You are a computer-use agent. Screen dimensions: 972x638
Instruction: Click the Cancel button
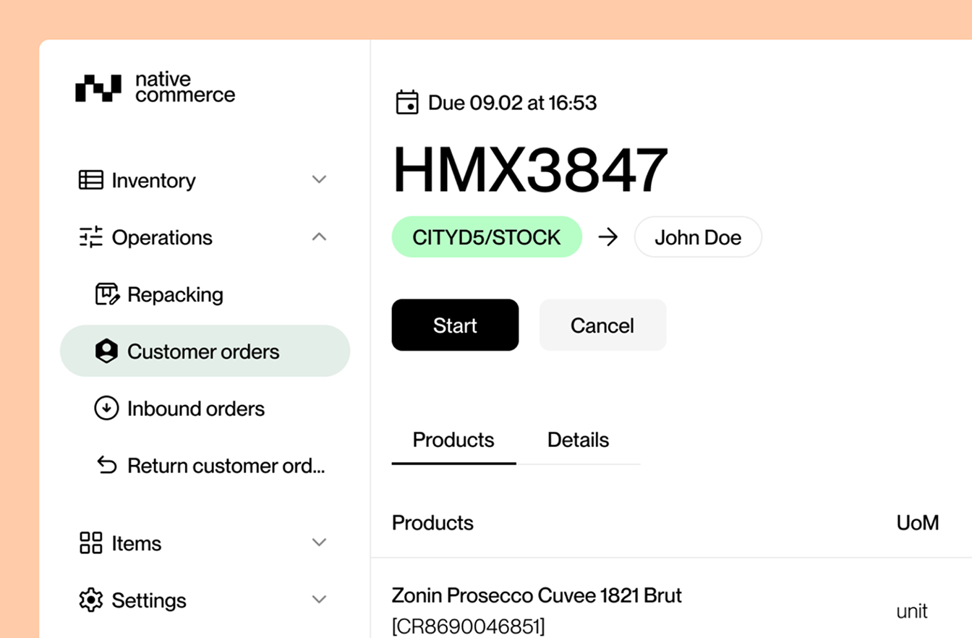click(602, 325)
